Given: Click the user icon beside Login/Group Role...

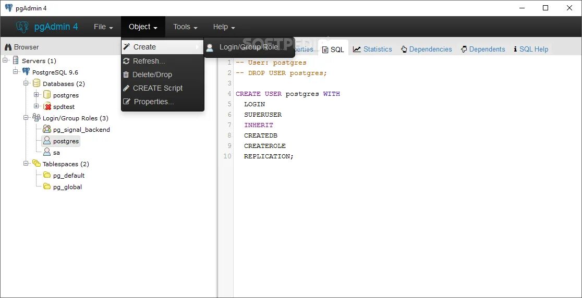Looking at the screenshot, I should [210, 47].
